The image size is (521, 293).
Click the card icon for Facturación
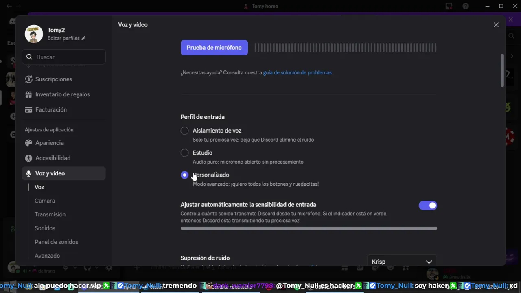pos(28,110)
